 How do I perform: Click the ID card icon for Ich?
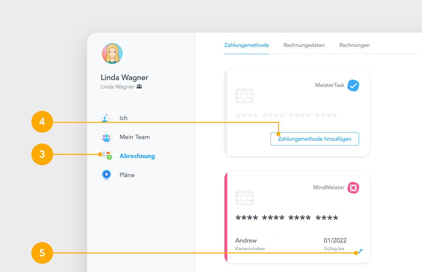click(x=107, y=118)
